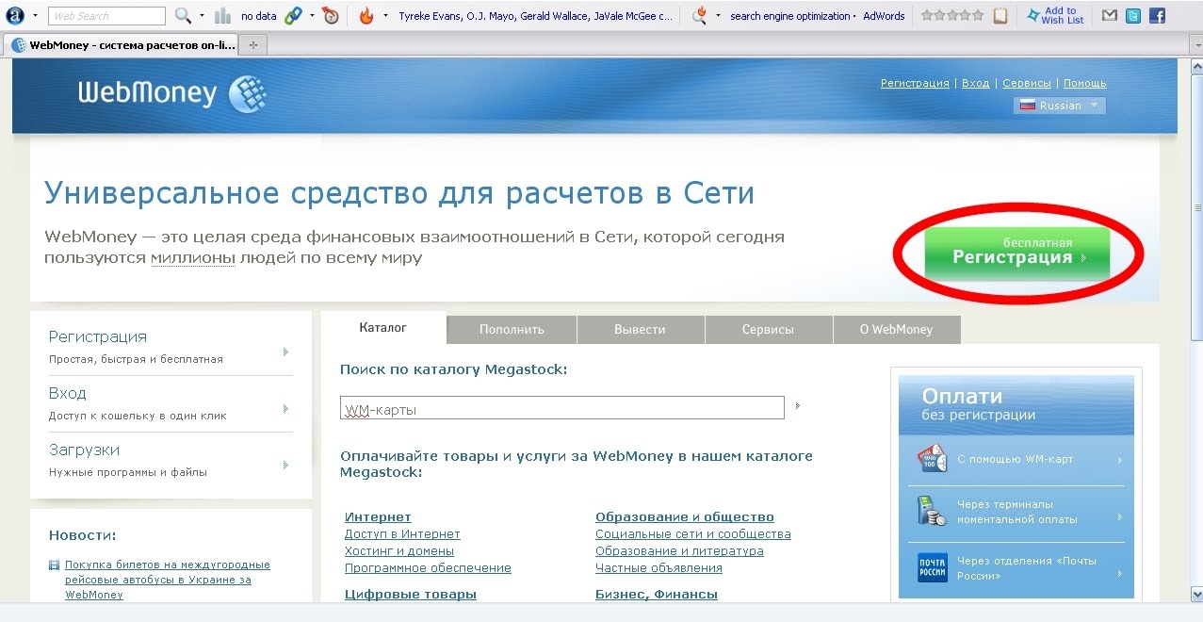Click the WebMoney logo in header

pyautogui.click(x=172, y=93)
